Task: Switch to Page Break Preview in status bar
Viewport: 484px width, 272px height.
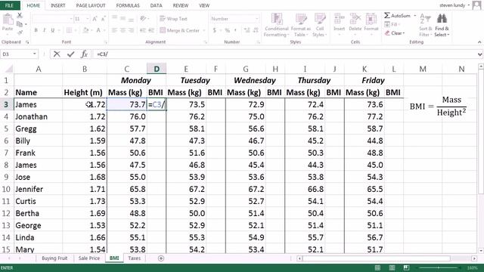Action: (406, 267)
